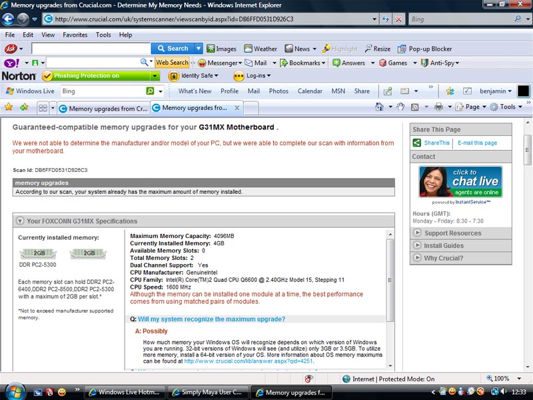Image resolution: width=533 pixels, height=400 pixels.
Task: Switch to Simply Maya User C... taskbar window
Action: 207,392
